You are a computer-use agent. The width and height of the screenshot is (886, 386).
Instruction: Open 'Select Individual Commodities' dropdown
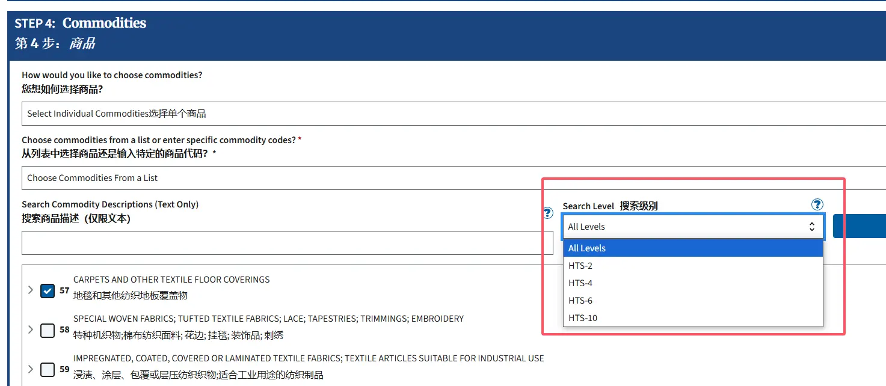click(x=451, y=114)
